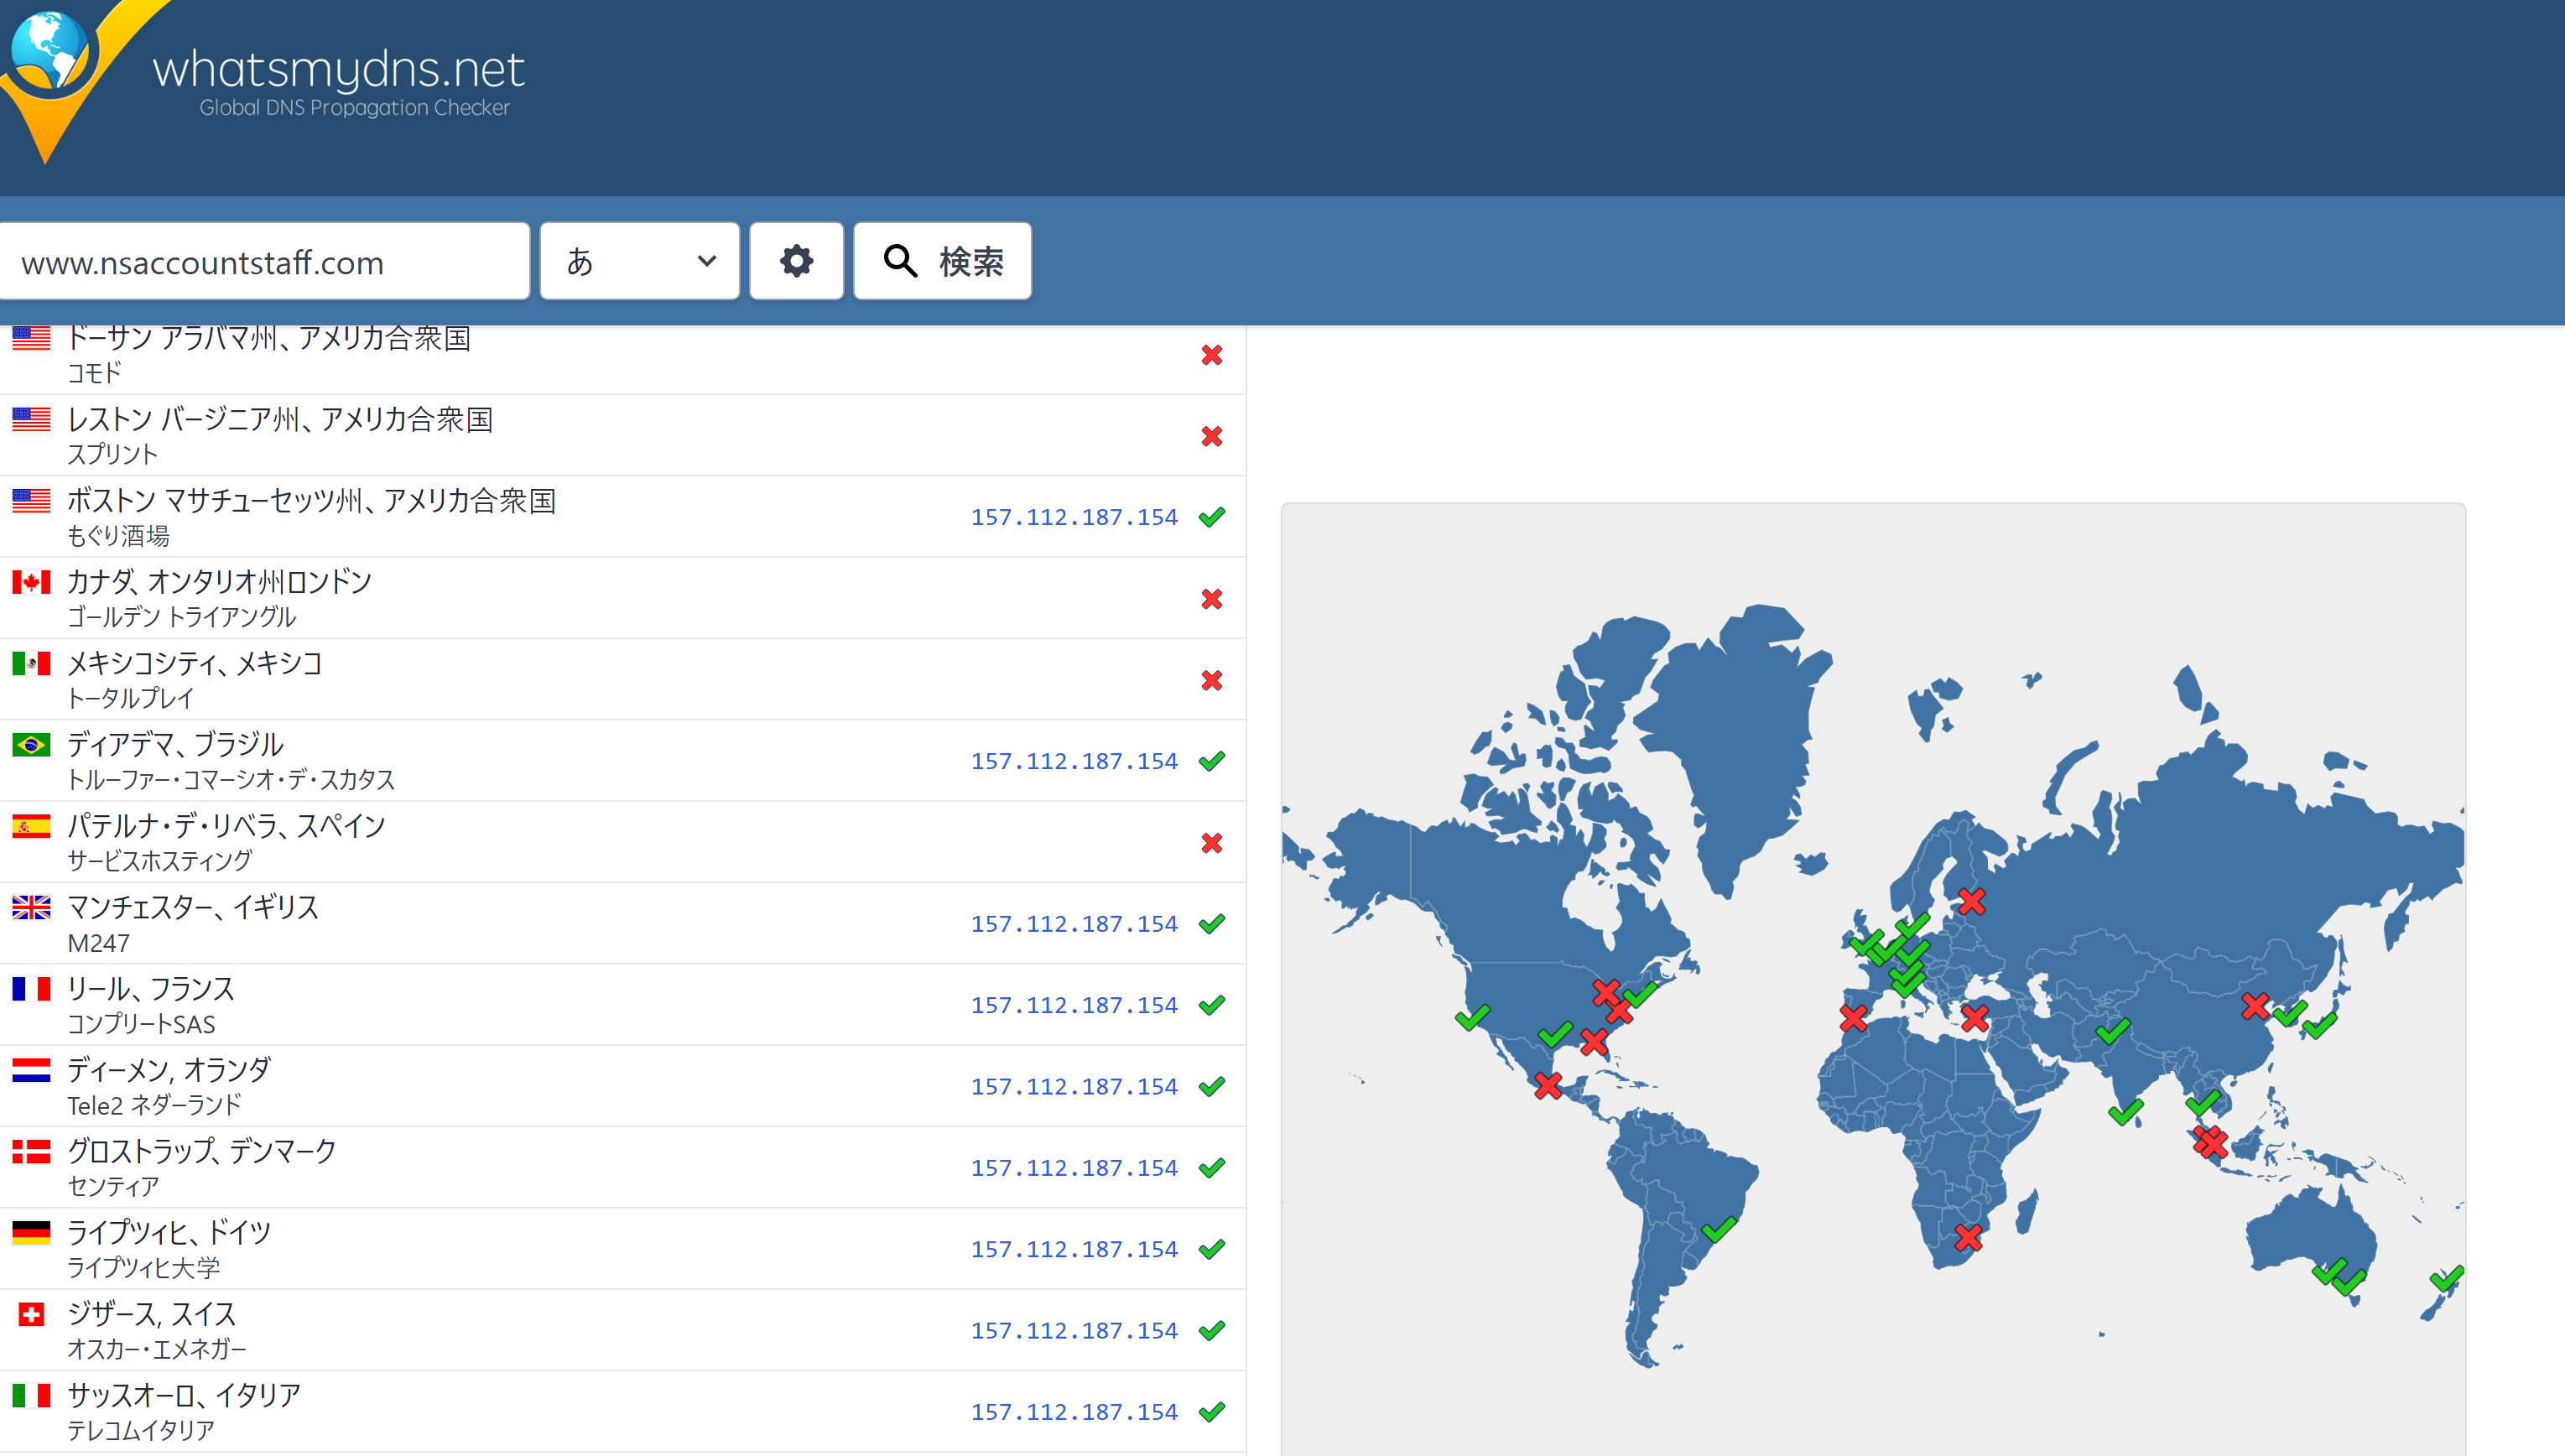This screenshot has width=2565, height=1456.
Task: Open IP address for Diadema Brazil row
Action: pyautogui.click(x=1073, y=761)
